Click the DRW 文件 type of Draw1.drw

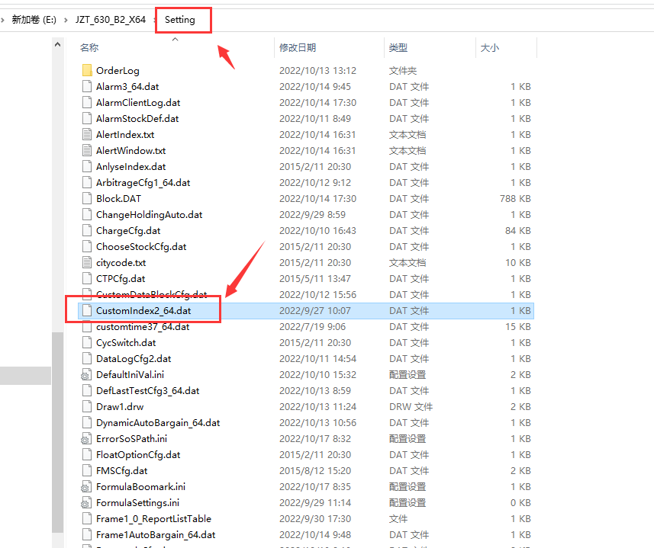[x=411, y=407]
